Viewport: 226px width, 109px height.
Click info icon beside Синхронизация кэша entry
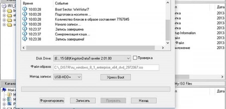click(25, 34)
